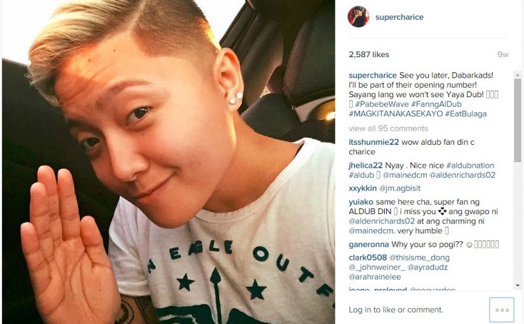
Task: Click scrollbar up arrow in comments
Action: [x=518, y=74]
